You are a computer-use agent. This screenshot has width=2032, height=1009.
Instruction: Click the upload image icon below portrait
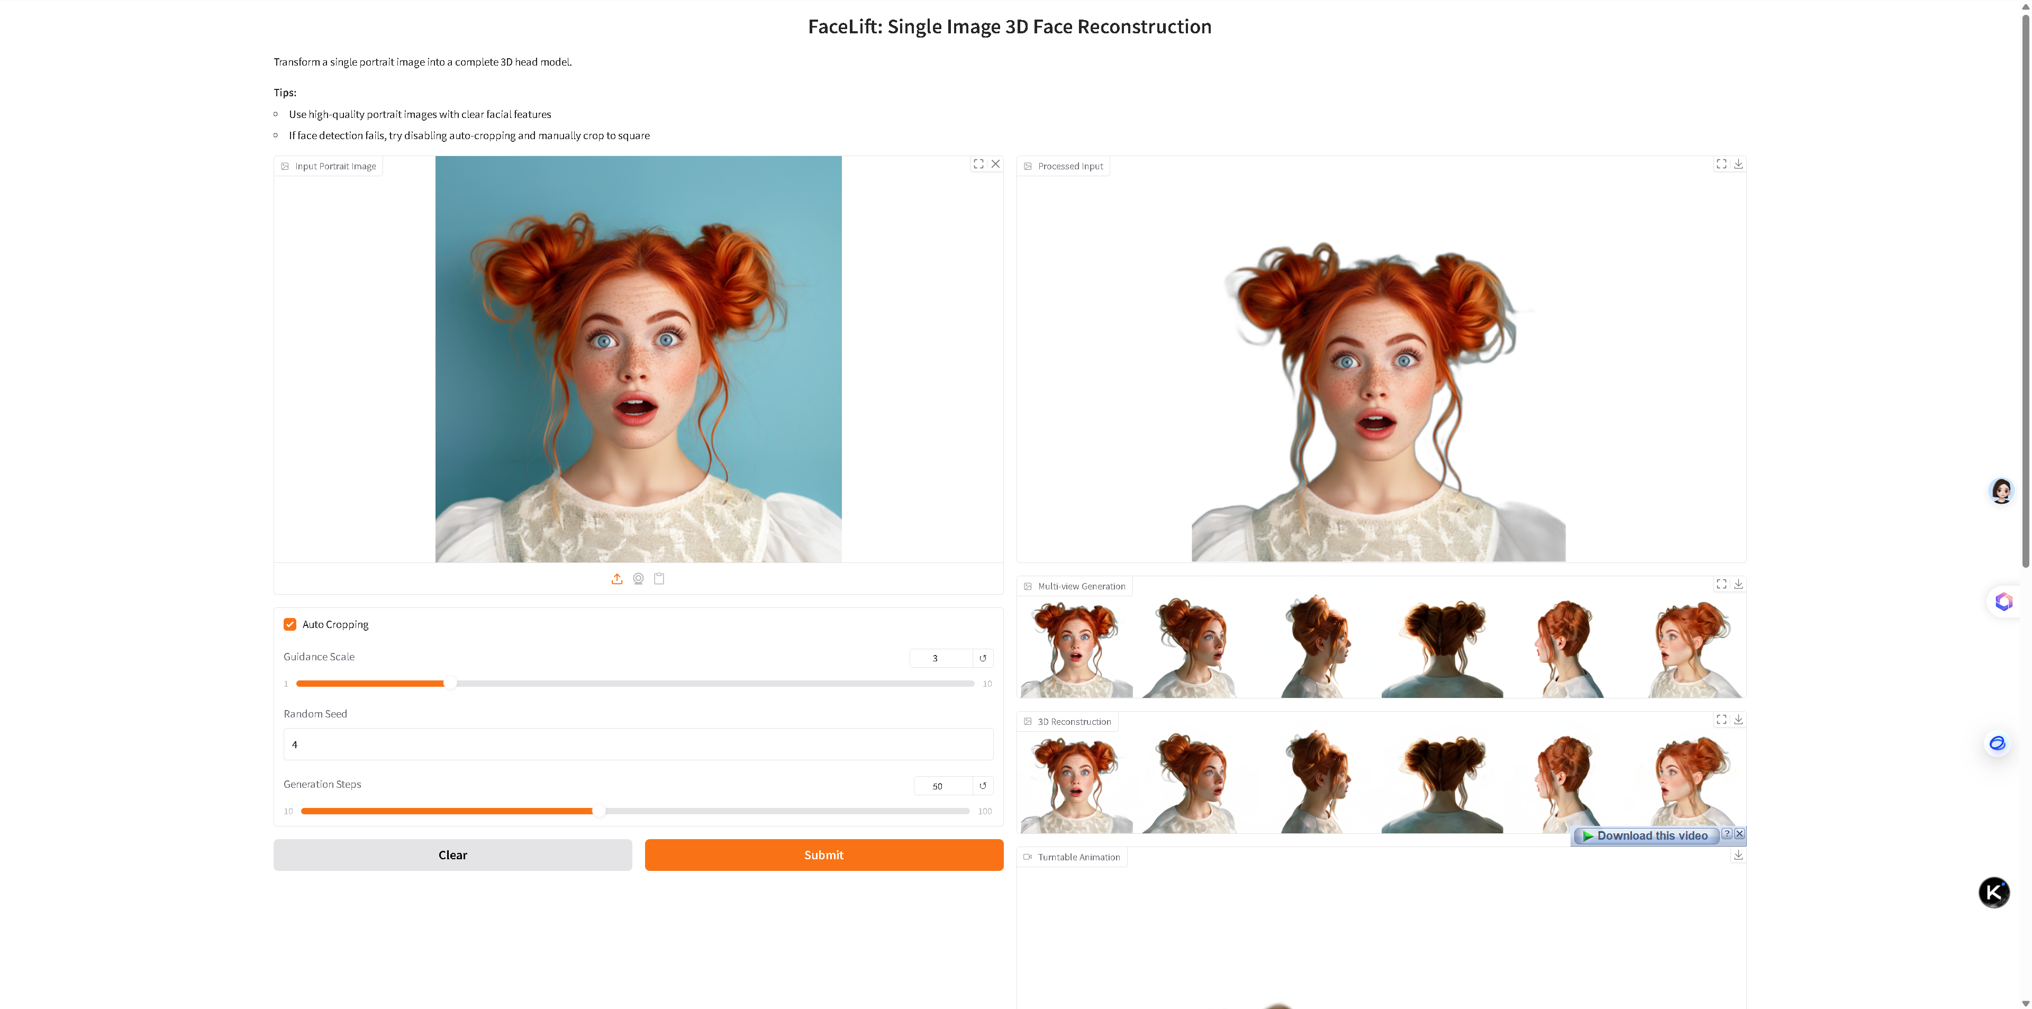click(x=617, y=579)
